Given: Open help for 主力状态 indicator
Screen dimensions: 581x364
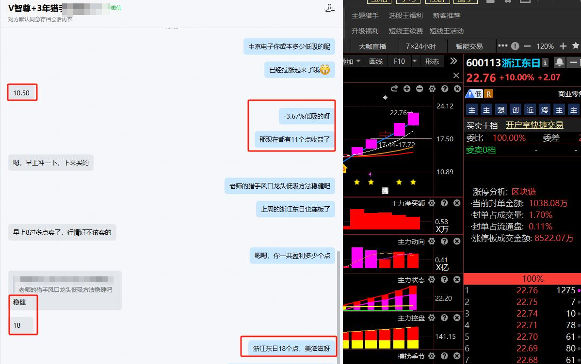Looking at the screenshot, I should [444, 280].
